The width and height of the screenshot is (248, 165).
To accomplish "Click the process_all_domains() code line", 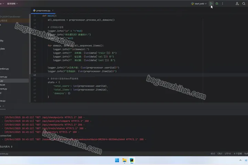I will pos(81,20).
